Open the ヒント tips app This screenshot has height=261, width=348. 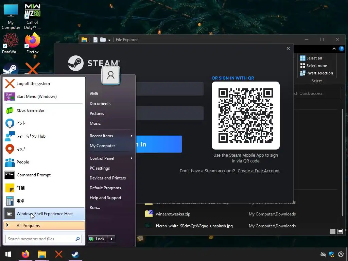coord(44,123)
